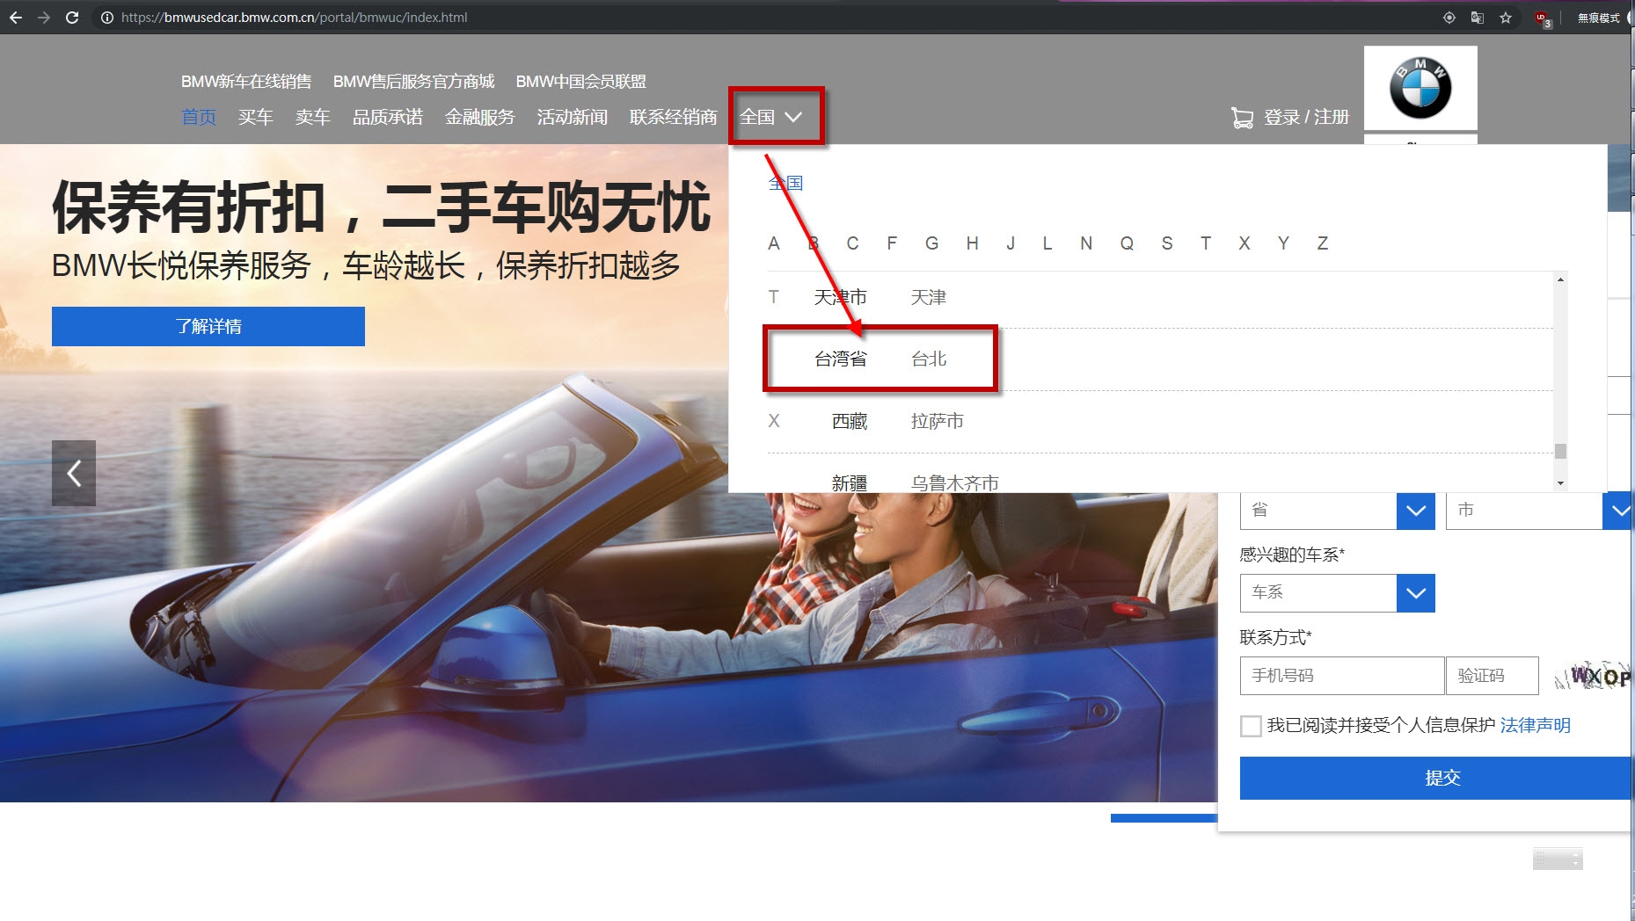The image size is (1635, 921).
Task: Open 卖车 navigation item
Action: pyautogui.click(x=313, y=117)
